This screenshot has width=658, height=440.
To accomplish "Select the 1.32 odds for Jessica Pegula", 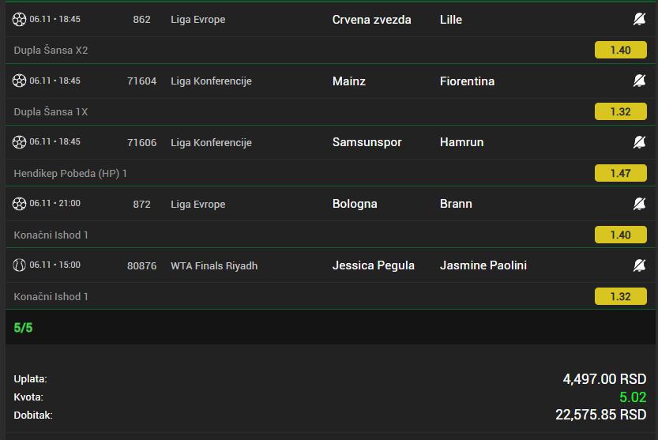I will [x=620, y=296].
